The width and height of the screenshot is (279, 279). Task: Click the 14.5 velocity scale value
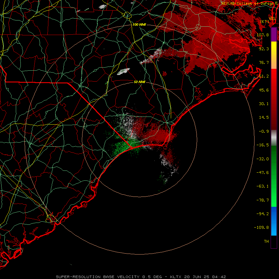point(264,117)
